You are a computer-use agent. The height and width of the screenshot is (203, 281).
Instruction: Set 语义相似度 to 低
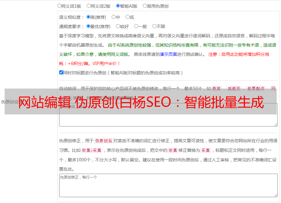click(x=127, y=17)
